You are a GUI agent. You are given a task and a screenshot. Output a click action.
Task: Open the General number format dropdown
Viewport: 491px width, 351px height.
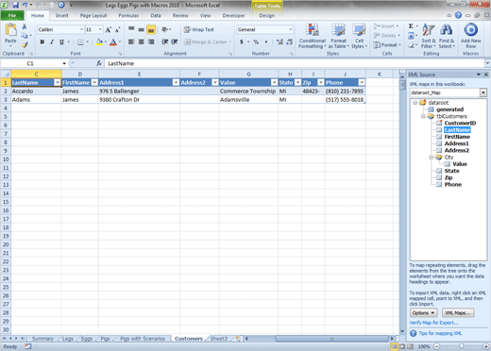click(291, 29)
